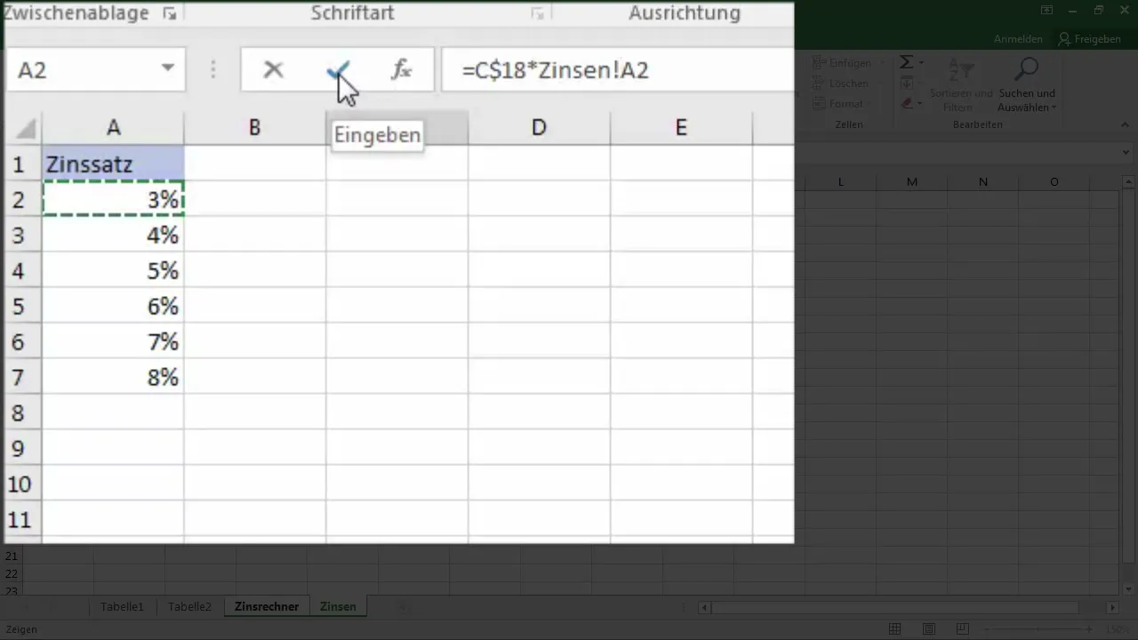Collapse the ribbon with the chevron
1138x640 pixels.
pos(1126,124)
